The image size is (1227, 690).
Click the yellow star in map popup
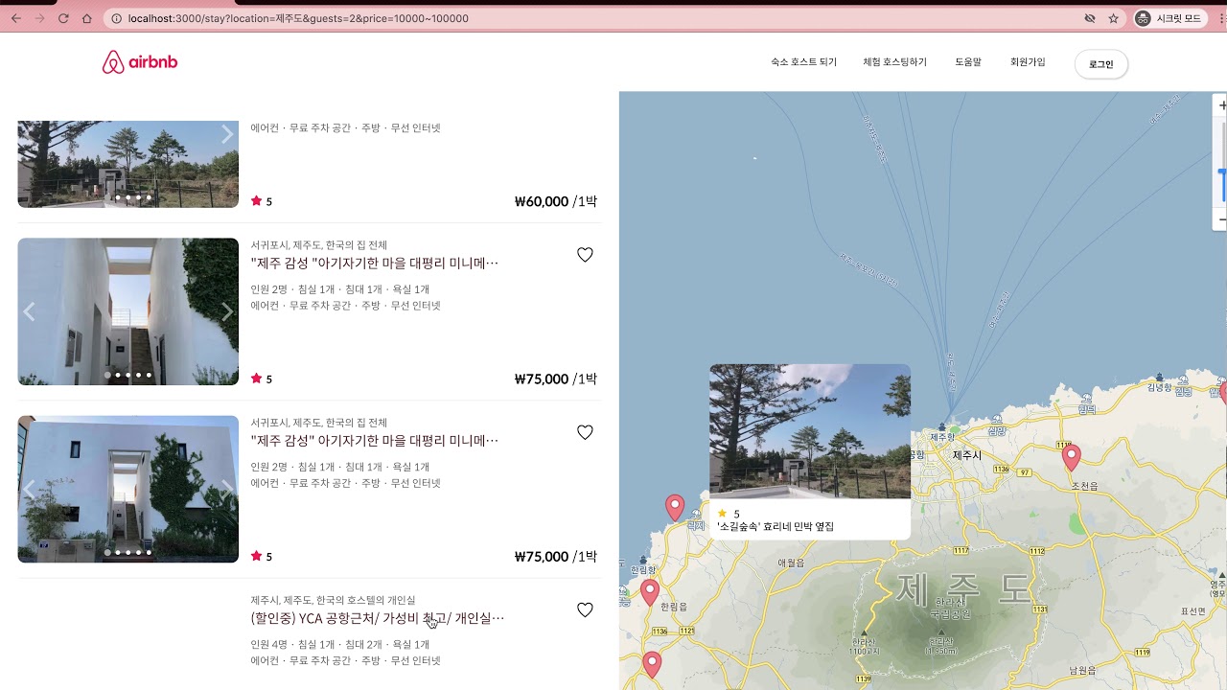723,514
